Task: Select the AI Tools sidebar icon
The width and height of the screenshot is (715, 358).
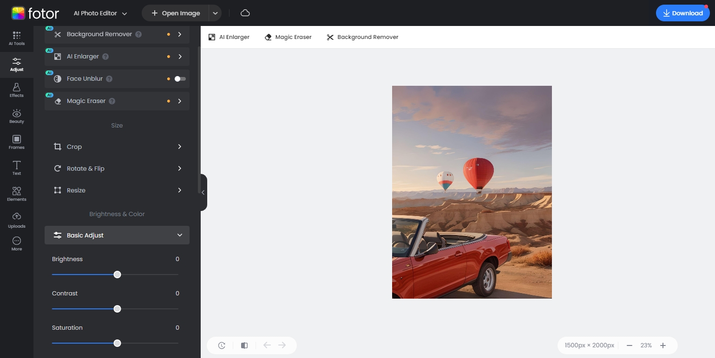Action: click(16, 38)
